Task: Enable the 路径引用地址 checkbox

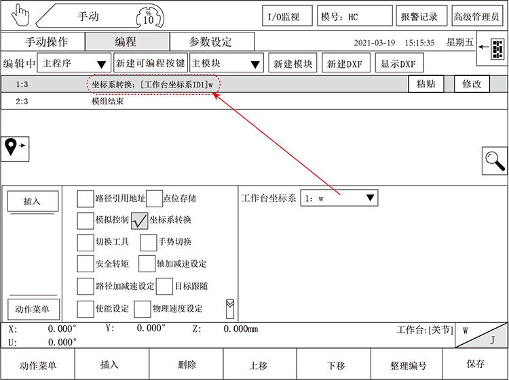Action: coord(85,198)
